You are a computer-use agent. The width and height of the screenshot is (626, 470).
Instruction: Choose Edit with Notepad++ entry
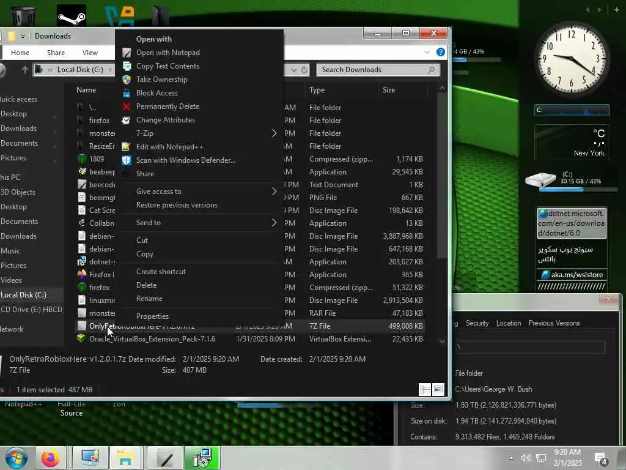coord(170,147)
